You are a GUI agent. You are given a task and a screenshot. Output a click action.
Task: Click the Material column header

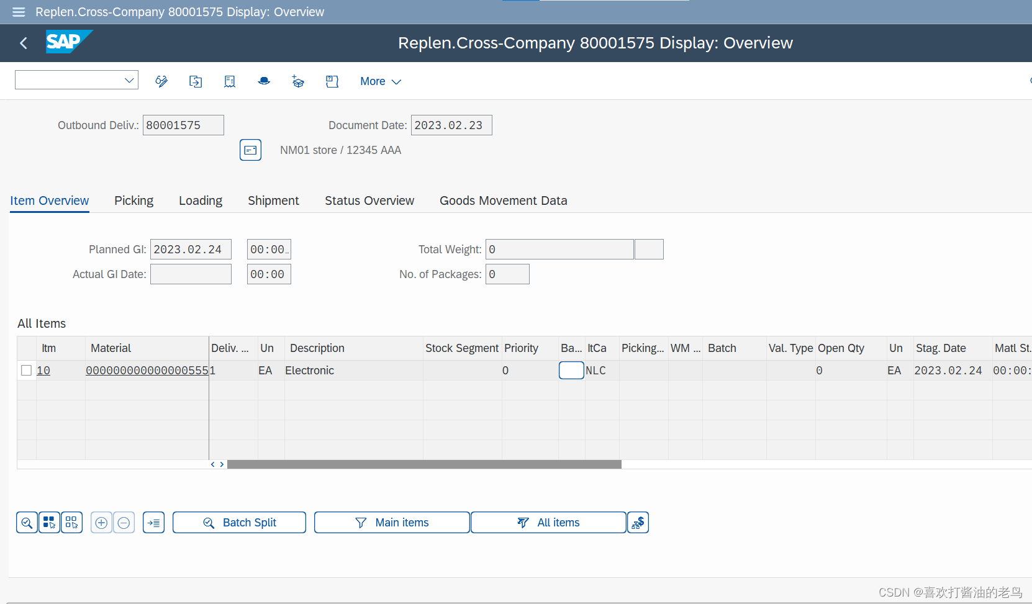(147, 348)
